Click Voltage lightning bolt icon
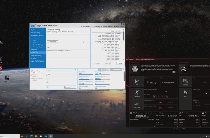Screen dimensions: 210x138 click(x=157, y=113)
